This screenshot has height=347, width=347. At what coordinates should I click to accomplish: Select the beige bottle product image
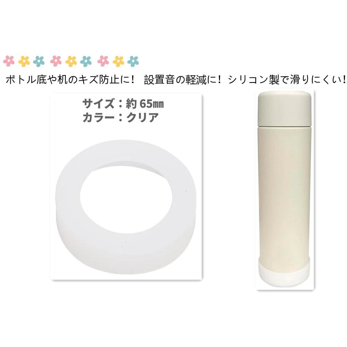click(x=285, y=189)
